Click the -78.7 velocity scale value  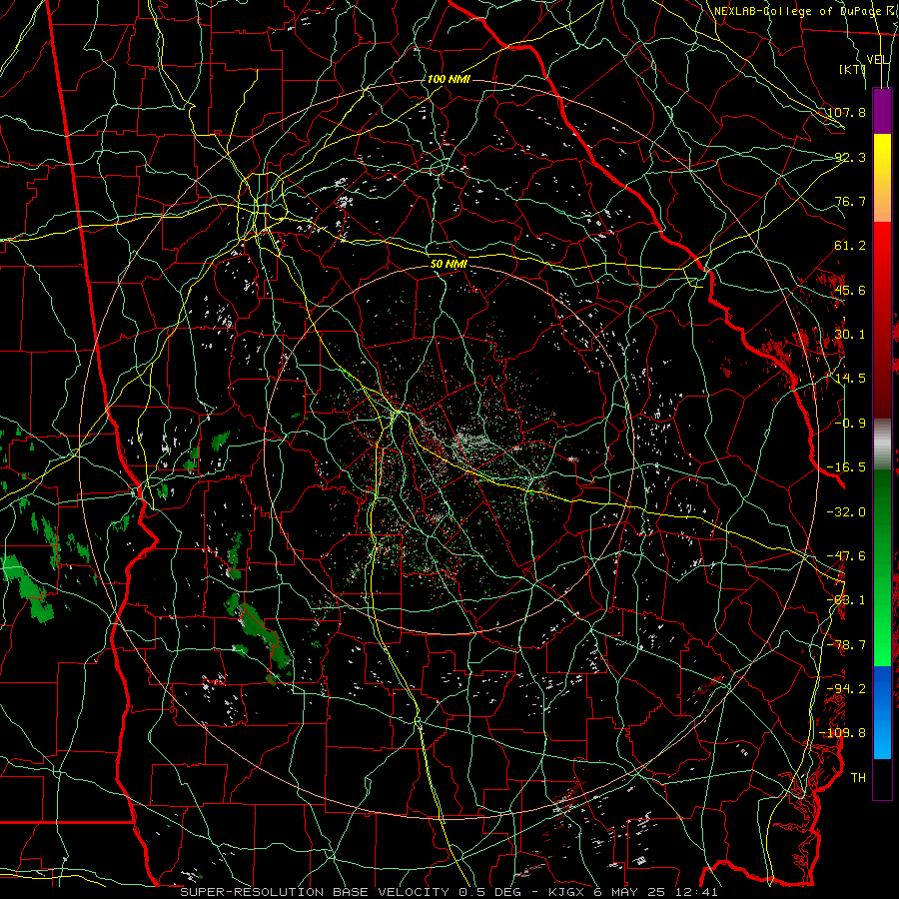(x=846, y=644)
